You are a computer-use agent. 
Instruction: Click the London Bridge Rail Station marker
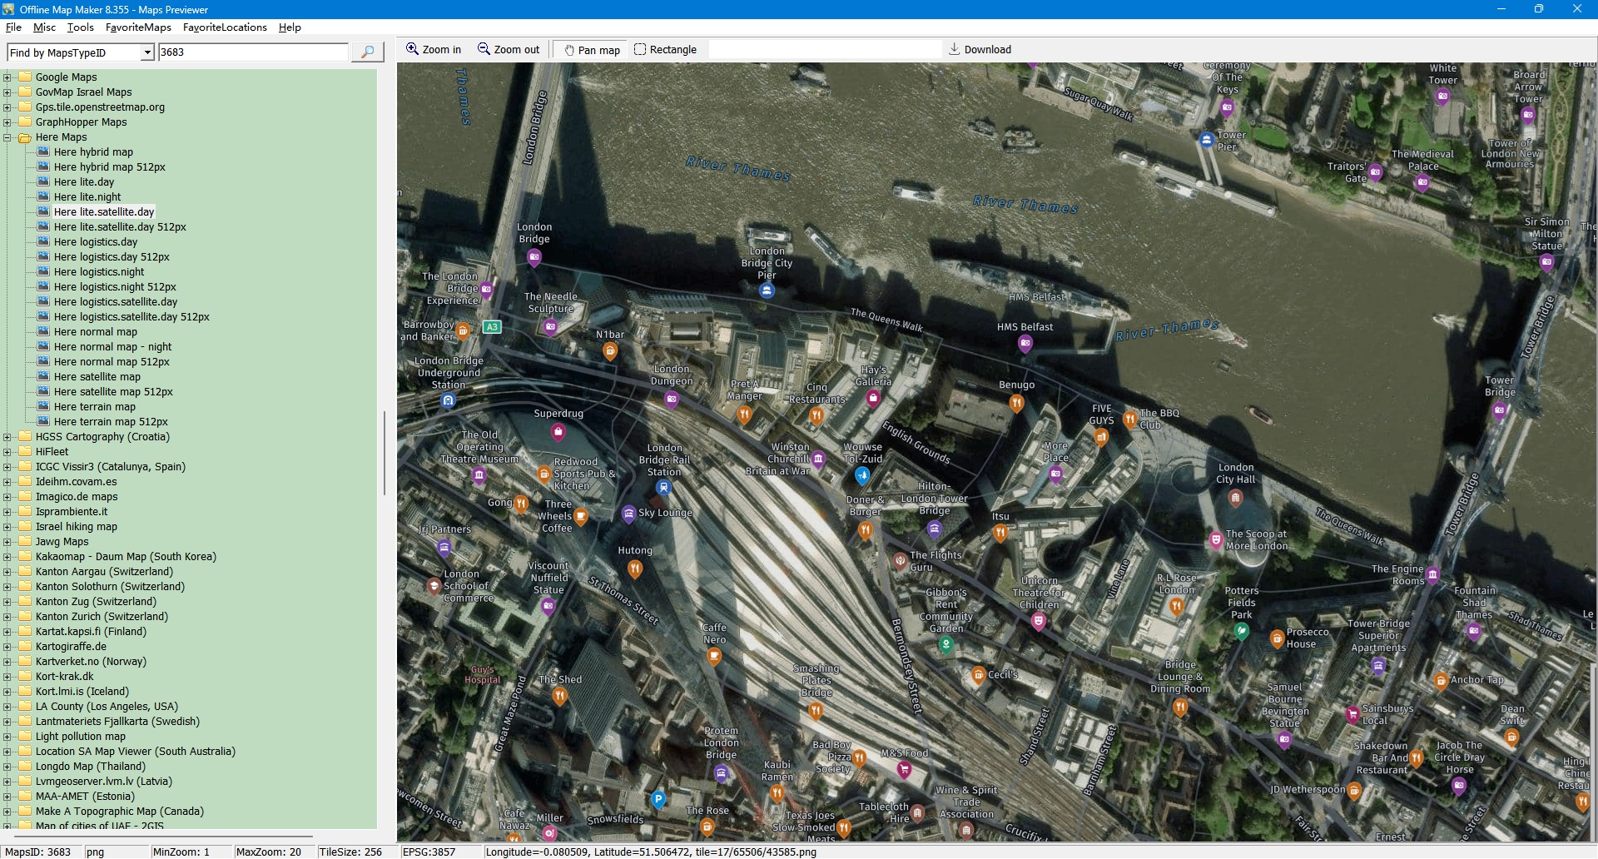point(663,487)
